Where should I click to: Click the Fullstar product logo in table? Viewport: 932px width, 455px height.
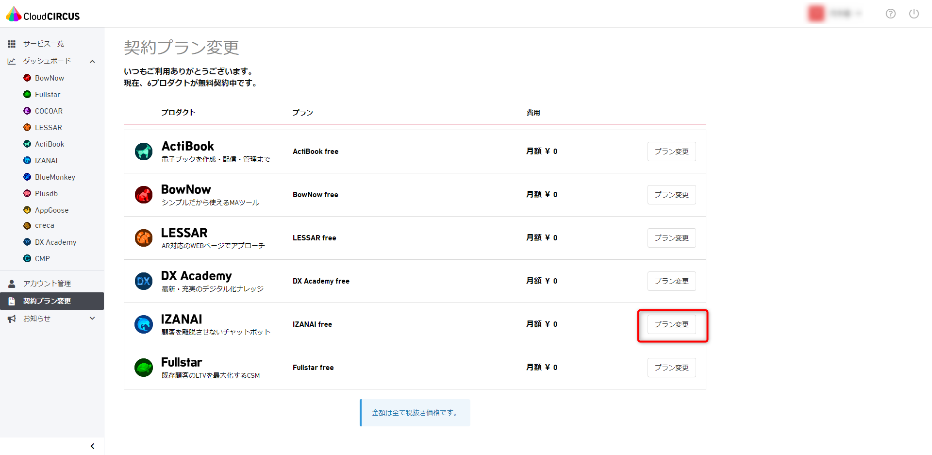coord(144,368)
